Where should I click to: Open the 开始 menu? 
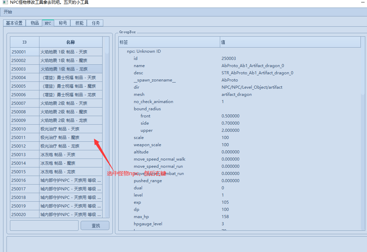pos(8,12)
